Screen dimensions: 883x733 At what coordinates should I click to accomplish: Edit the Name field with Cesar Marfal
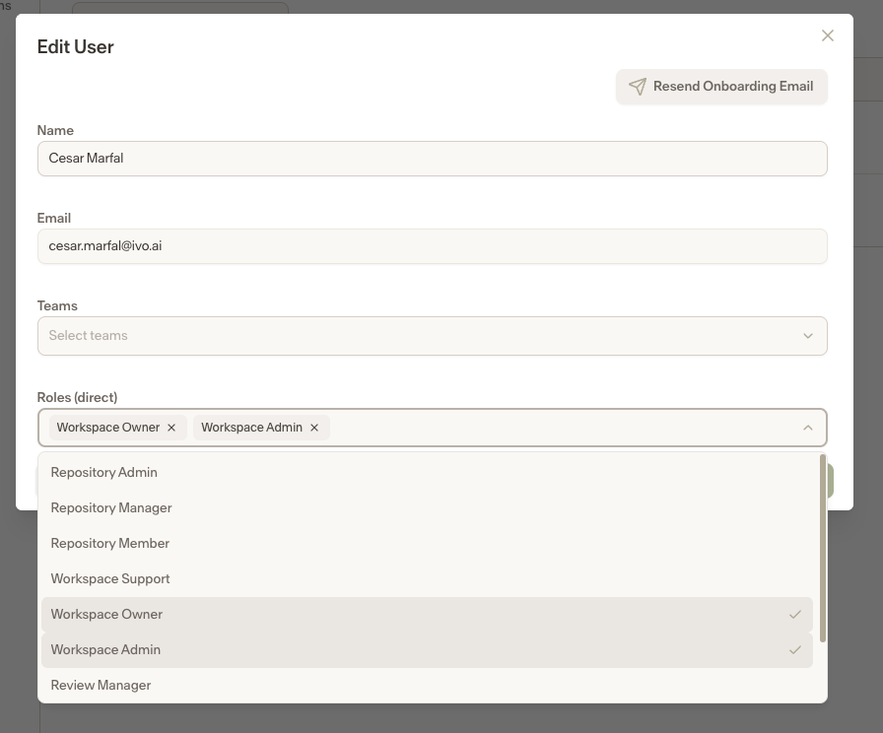[432, 159]
